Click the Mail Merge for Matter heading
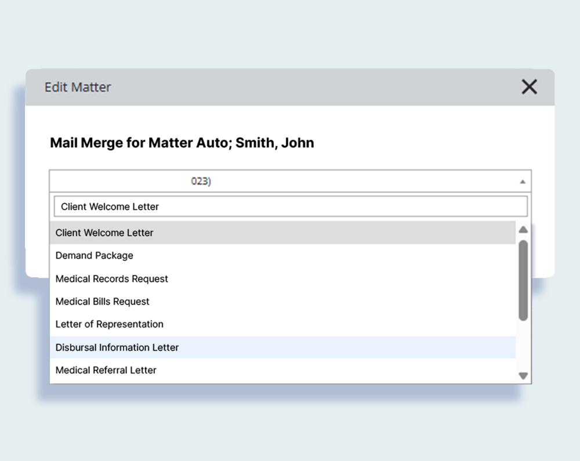 182,143
